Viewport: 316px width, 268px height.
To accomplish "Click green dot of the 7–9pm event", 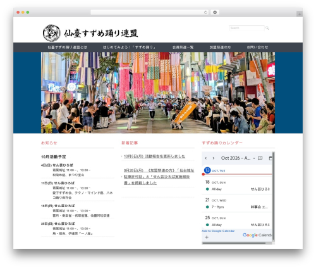I will pos(207,207).
